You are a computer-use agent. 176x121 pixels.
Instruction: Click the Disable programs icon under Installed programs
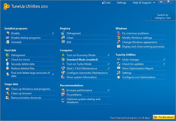tap(8, 33)
